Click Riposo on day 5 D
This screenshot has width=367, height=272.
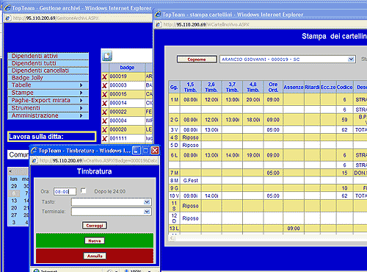coord(190,145)
